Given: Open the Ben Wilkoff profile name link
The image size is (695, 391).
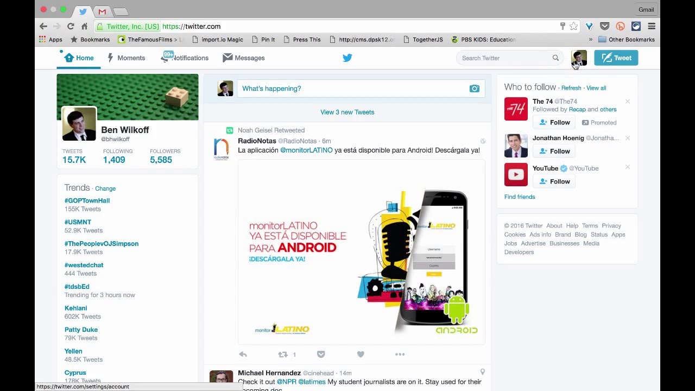Looking at the screenshot, I should [x=125, y=130].
